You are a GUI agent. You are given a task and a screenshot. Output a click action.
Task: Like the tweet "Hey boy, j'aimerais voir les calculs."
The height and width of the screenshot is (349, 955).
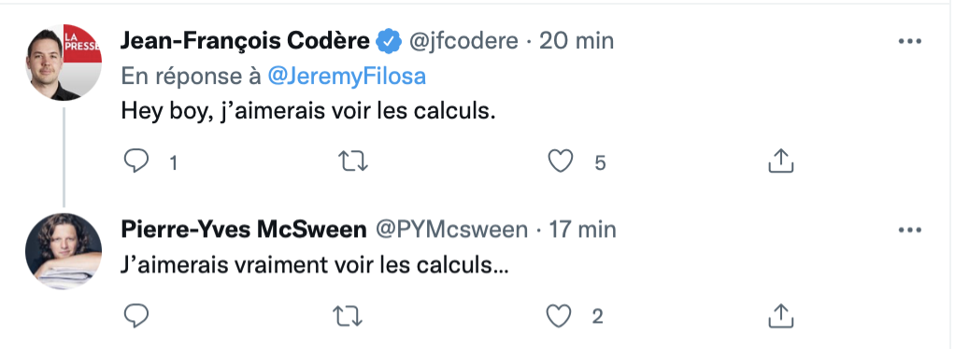(x=561, y=161)
